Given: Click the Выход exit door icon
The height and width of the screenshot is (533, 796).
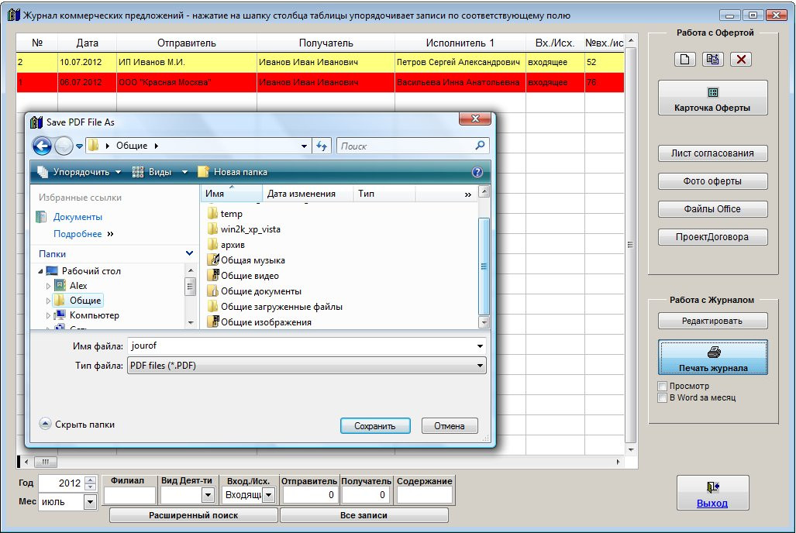Looking at the screenshot, I should click(713, 493).
